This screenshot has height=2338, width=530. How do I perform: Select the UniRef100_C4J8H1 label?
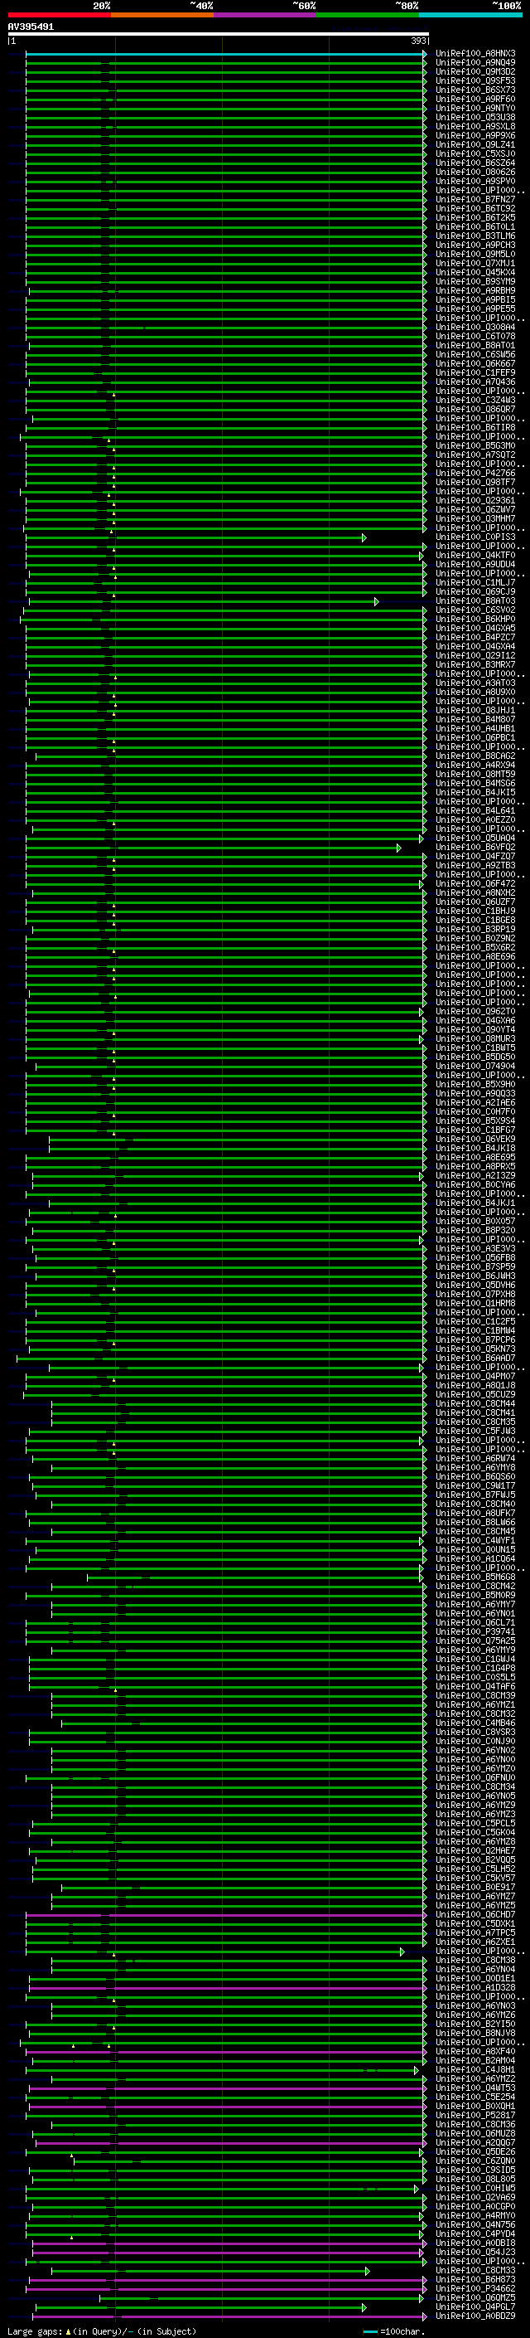point(475,2070)
